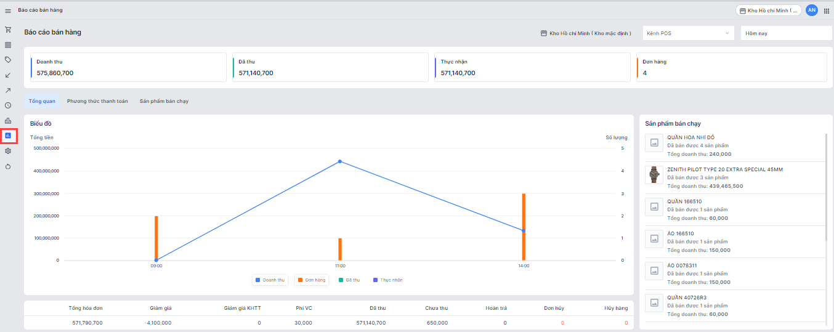Click the AN user avatar
834x332 pixels.
pos(811,10)
